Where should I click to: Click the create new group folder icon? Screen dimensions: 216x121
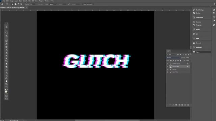pos(182,105)
